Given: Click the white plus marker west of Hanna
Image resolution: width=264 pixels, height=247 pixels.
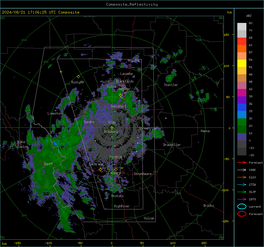Looking at the screenshot, I should 166,118.
